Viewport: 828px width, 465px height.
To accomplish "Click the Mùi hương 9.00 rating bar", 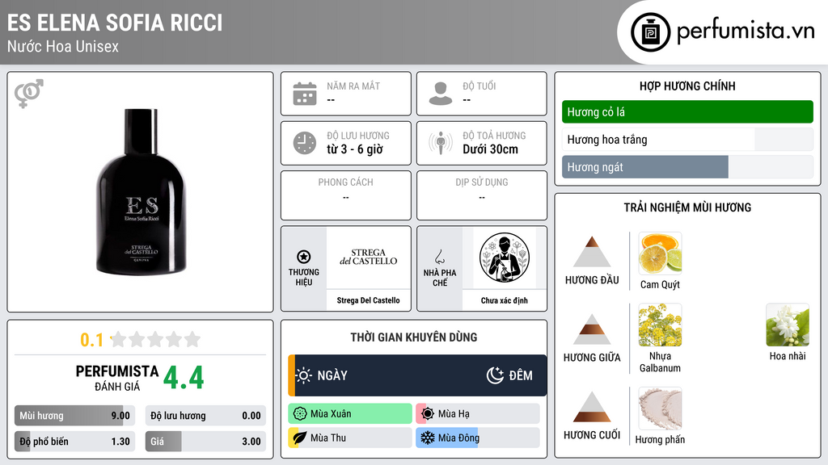I will pos(74,416).
